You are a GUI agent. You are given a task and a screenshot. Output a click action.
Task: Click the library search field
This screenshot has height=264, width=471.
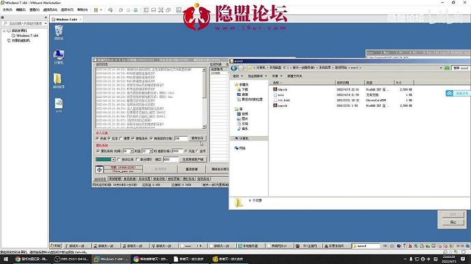(x=23, y=23)
